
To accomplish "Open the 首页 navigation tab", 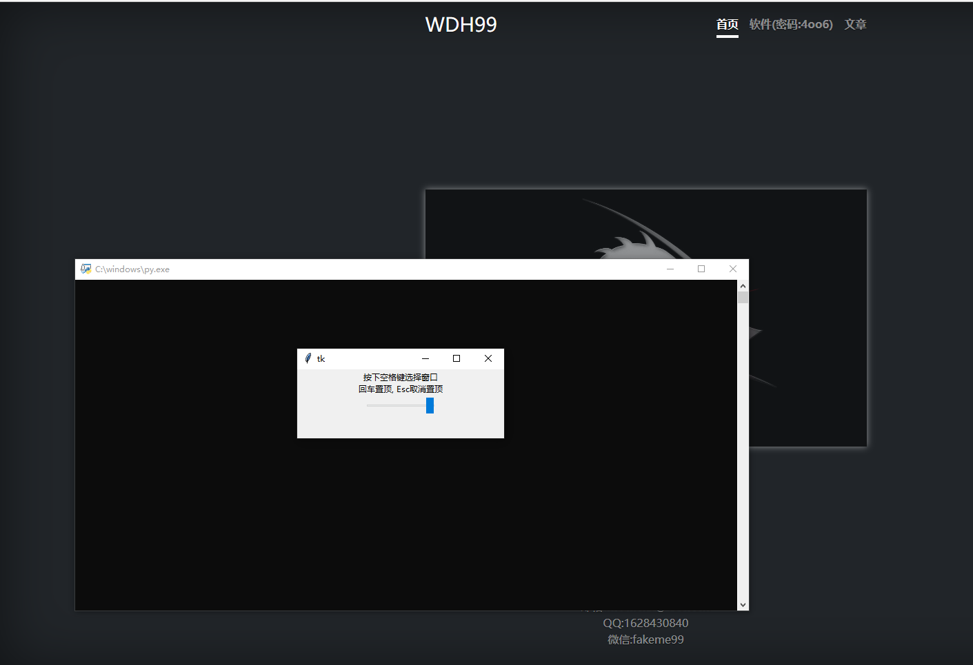I will point(727,24).
